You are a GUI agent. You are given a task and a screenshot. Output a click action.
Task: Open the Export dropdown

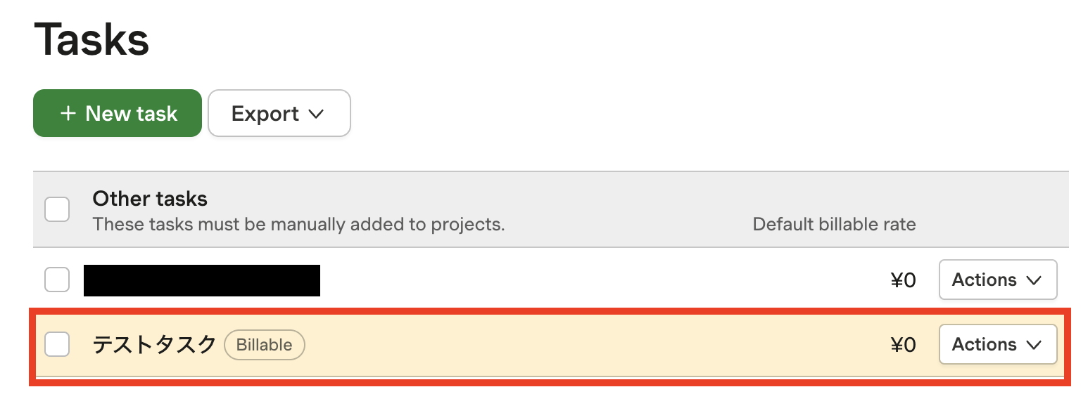pos(279,114)
